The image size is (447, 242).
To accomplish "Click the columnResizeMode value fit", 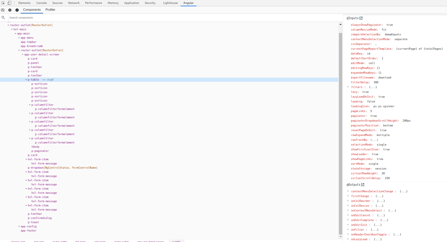I will click(384, 30).
